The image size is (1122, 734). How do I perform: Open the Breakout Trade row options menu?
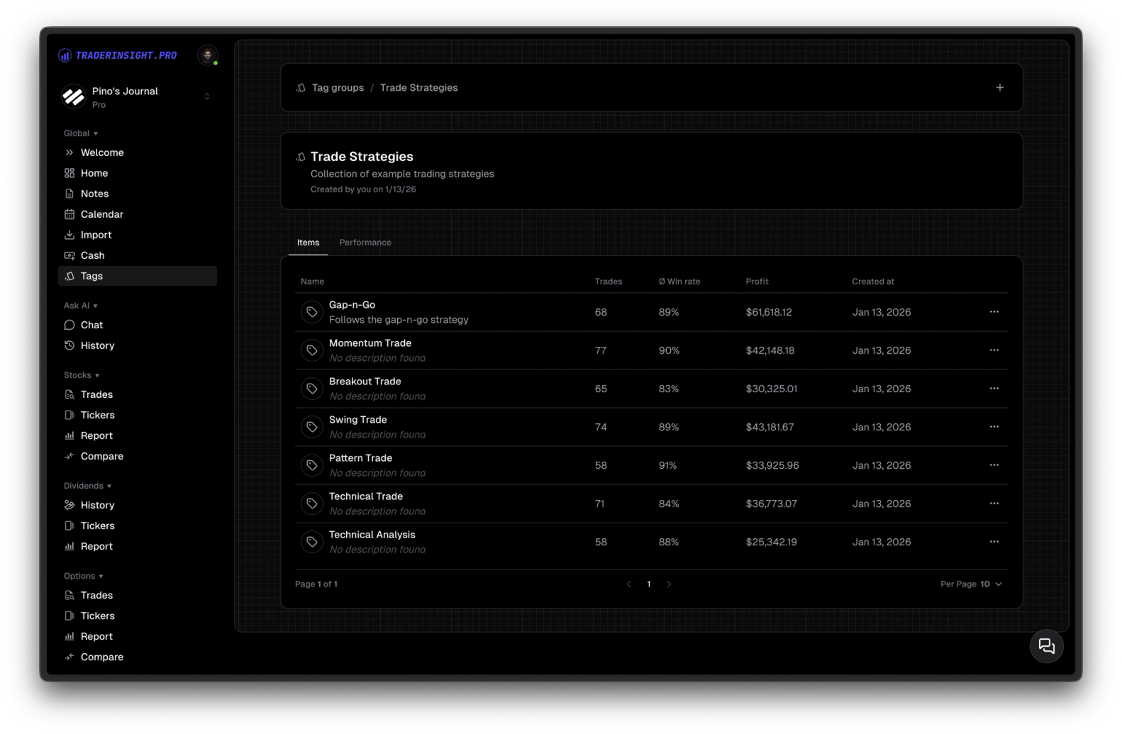tap(994, 389)
